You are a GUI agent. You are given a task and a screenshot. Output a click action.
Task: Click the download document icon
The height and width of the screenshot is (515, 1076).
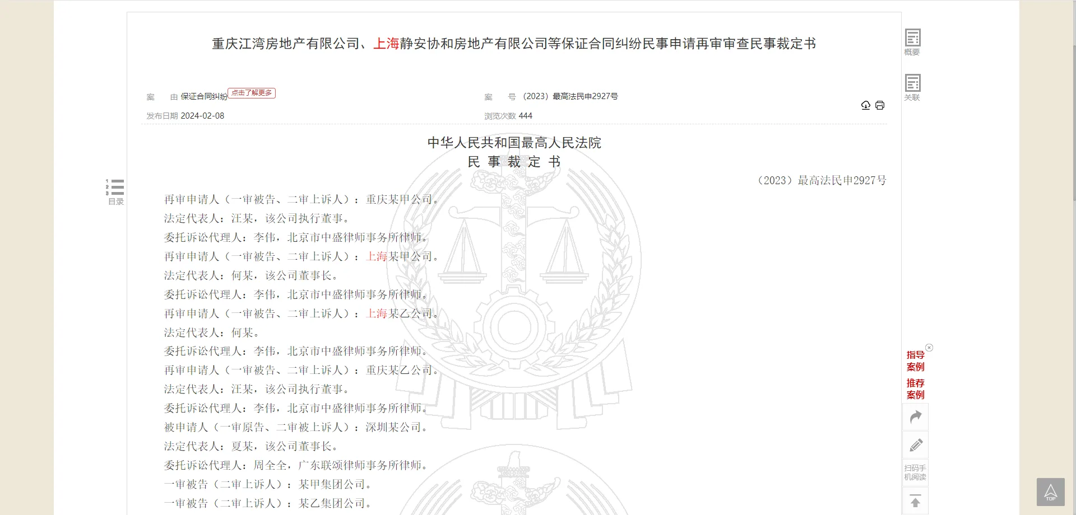866,105
